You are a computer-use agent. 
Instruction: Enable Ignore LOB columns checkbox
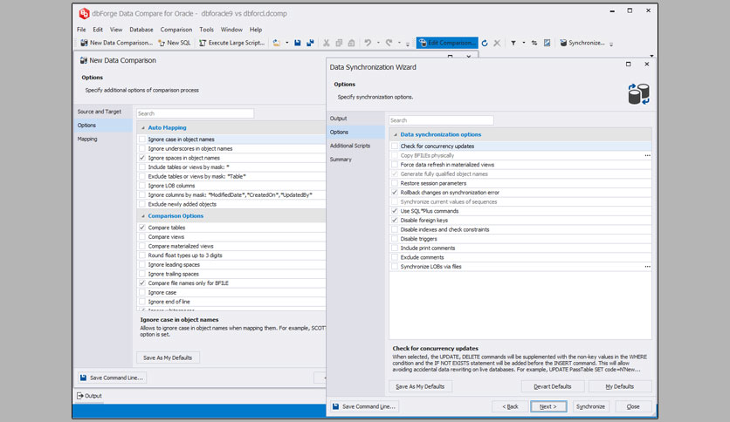coord(142,186)
